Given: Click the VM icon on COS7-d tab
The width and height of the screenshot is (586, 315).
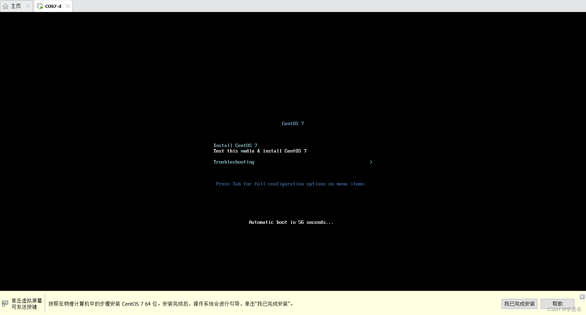Looking at the screenshot, I should (x=40, y=6).
